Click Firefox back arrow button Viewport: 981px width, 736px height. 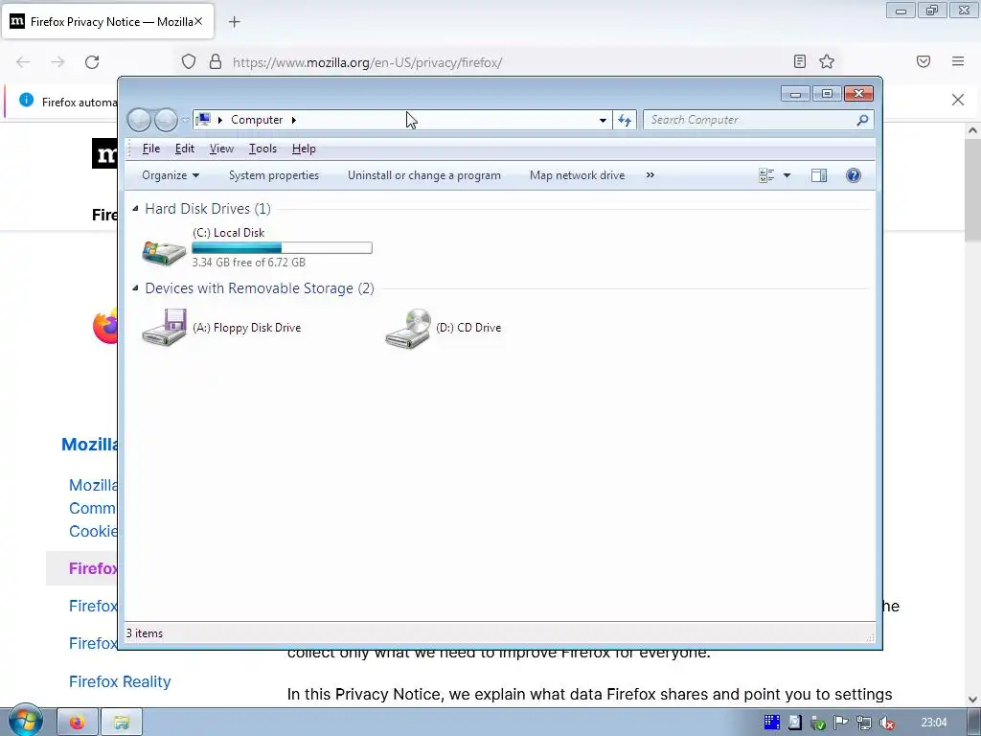click(23, 62)
